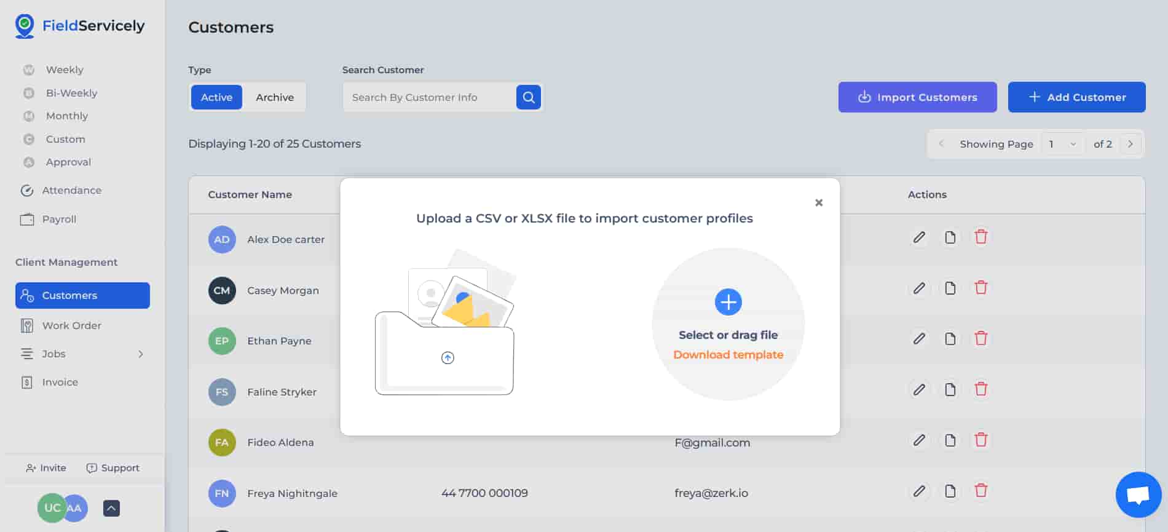Screen dimensions: 1168x532
Task: Open the page number dropdown
Action: (x=1062, y=144)
